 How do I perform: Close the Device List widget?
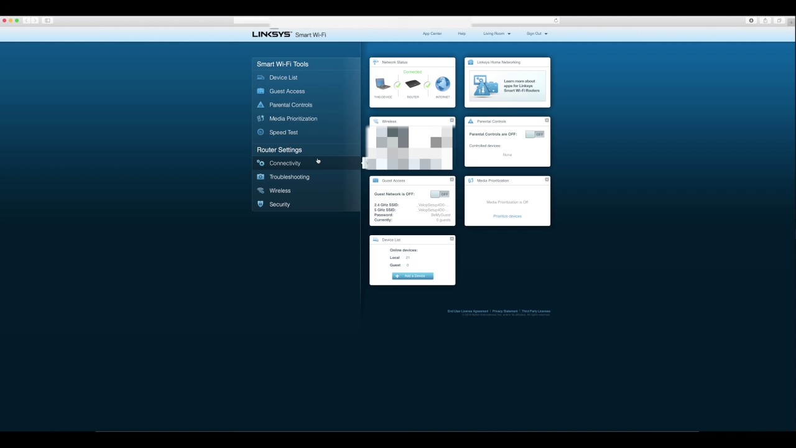coord(452,238)
